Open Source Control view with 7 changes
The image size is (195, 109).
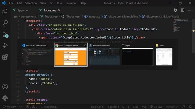[x=5, y=34]
